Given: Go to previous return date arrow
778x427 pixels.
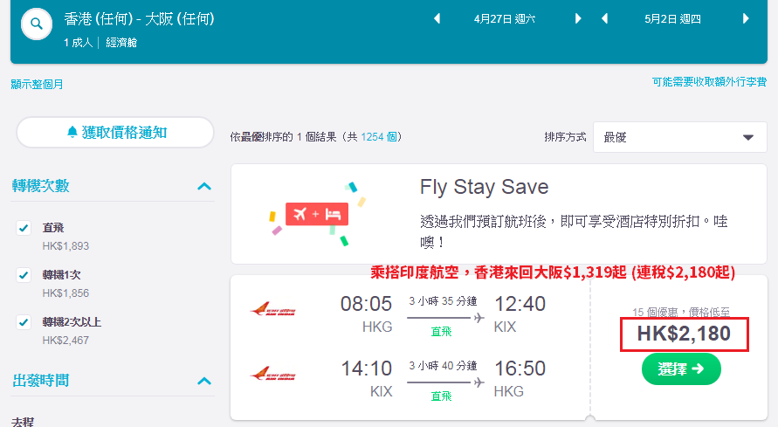Looking at the screenshot, I should [604, 19].
